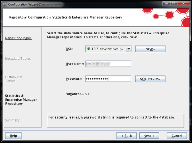Open the DSN dropdown arrow
The width and height of the screenshot is (192, 143).
click(x=128, y=49)
